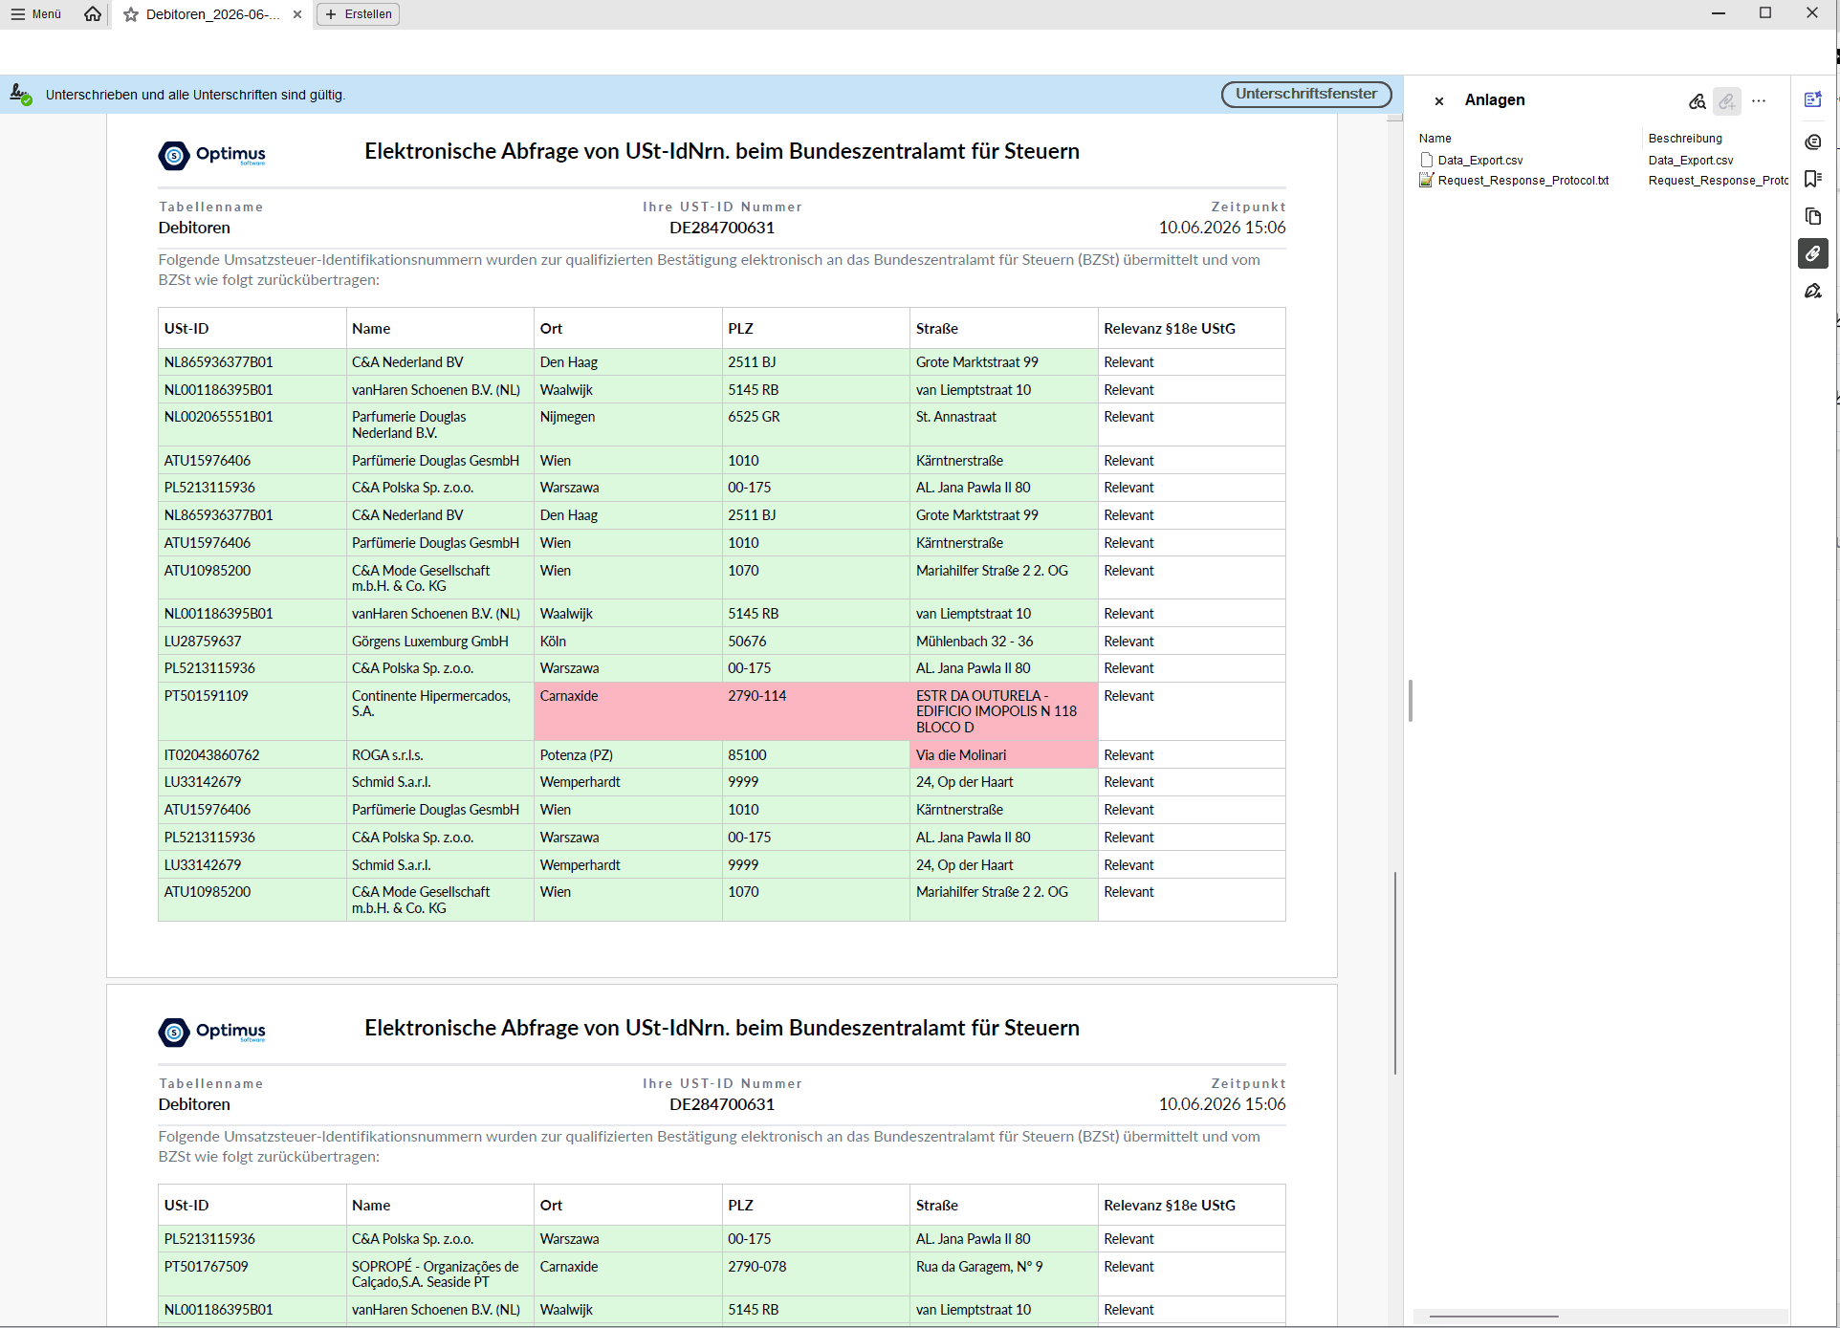Click the USt-ID cell IT02043860762
The height and width of the screenshot is (1328, 1840).
pyautogui.click(x=252, y=755)
